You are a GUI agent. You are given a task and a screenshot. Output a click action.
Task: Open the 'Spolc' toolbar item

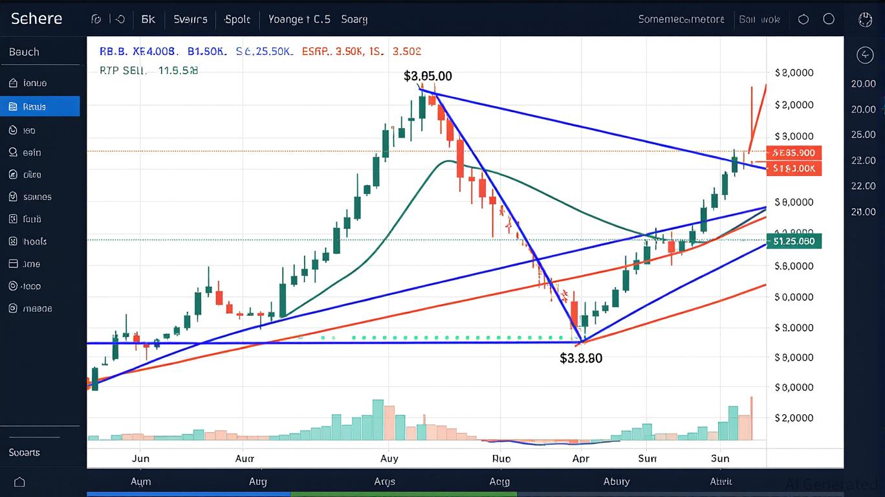pyautogui.click(x=237, y=19)
